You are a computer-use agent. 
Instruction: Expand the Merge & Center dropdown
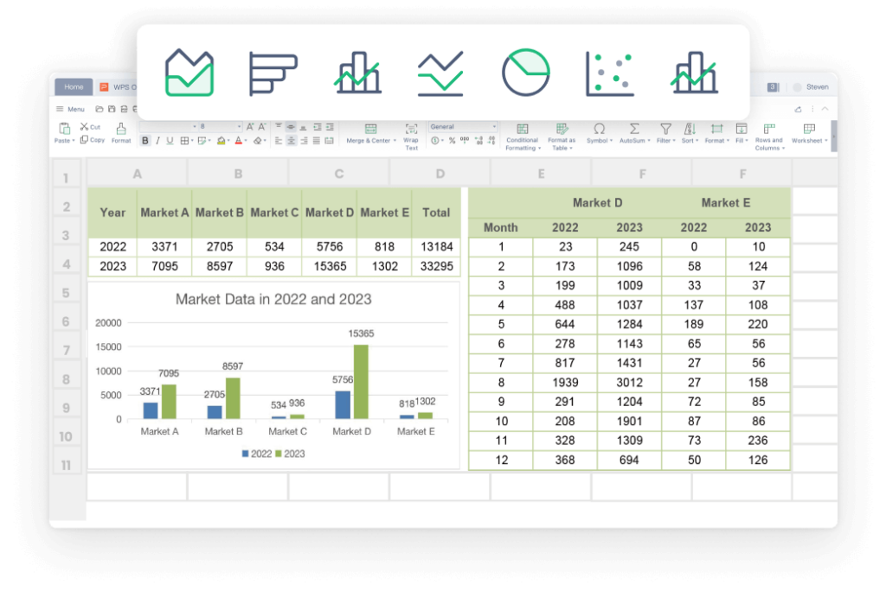click(395, 141)
